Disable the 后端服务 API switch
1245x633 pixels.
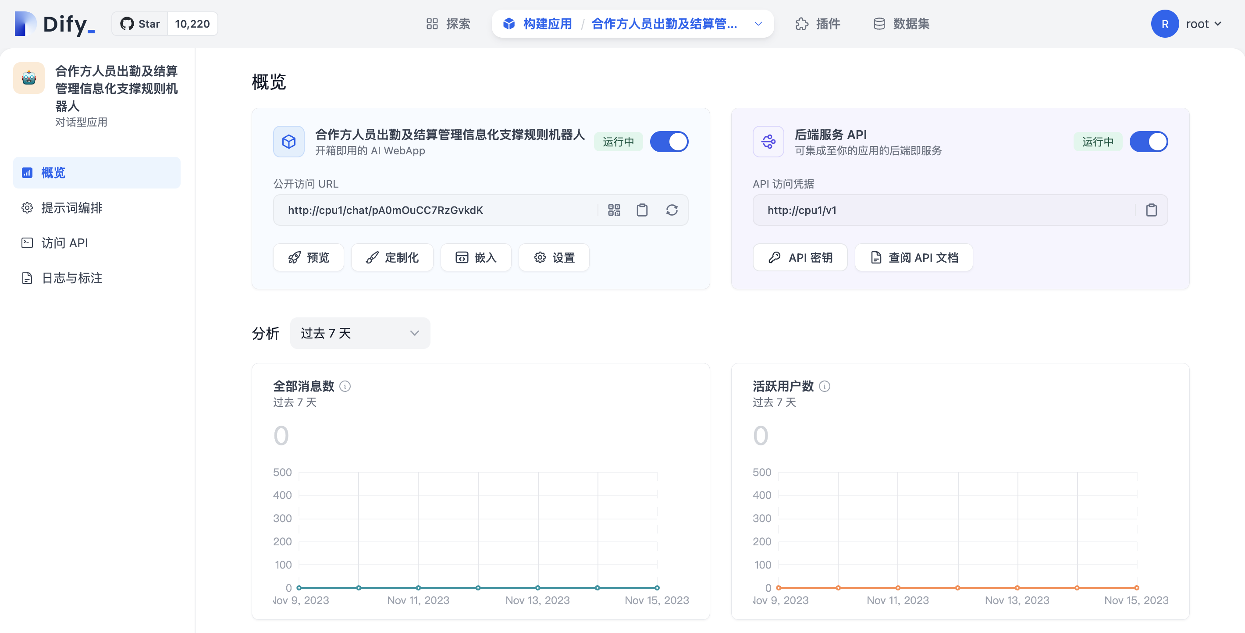[1149, 142]
